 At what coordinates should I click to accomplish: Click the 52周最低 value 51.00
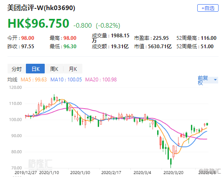207,47
